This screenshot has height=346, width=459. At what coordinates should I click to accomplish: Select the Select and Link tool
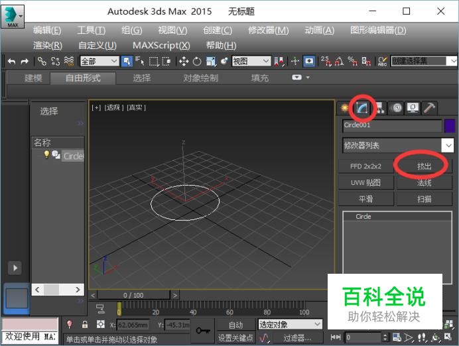42,62
